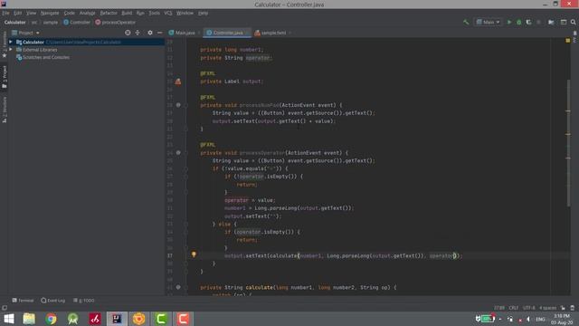Open the VCS menu

click(x=168, y=13)
